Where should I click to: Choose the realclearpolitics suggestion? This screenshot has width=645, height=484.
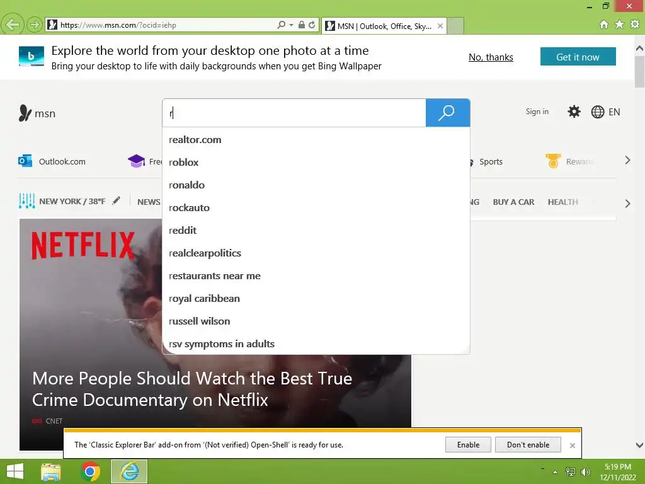pos(316,253)
